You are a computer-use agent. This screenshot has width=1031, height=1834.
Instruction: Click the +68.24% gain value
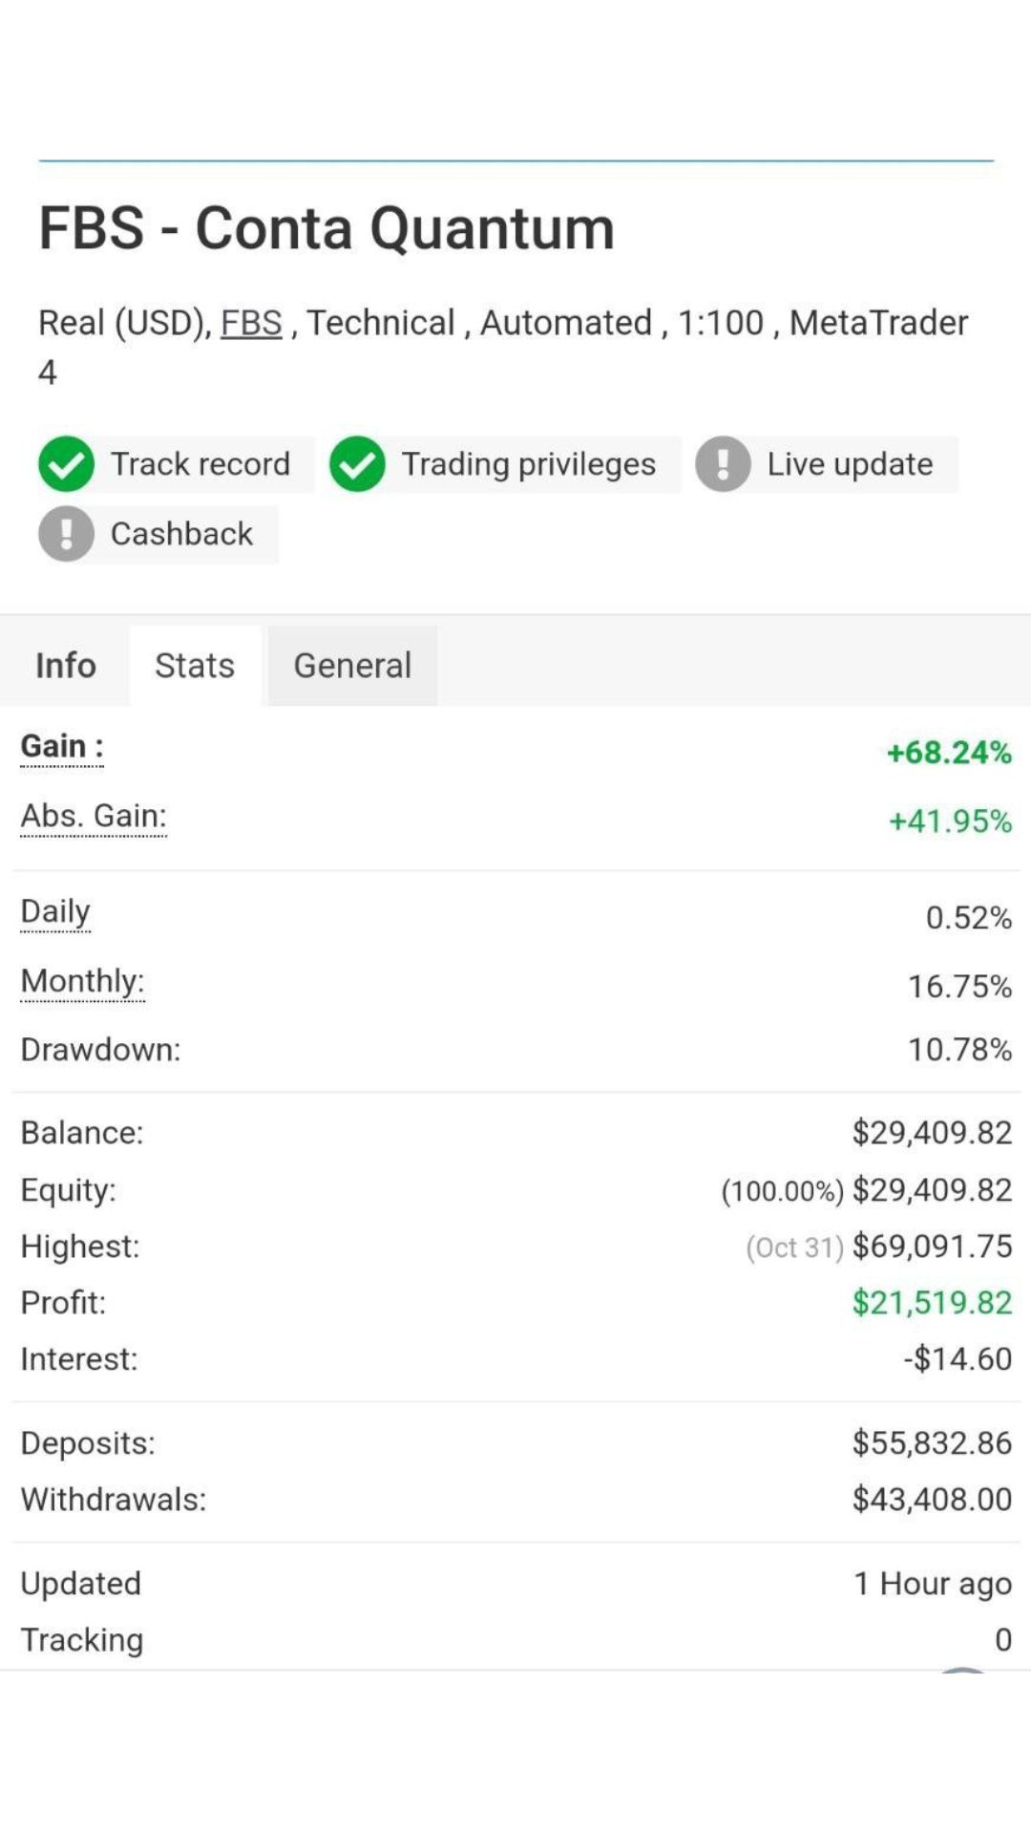[x=949, y=753]
